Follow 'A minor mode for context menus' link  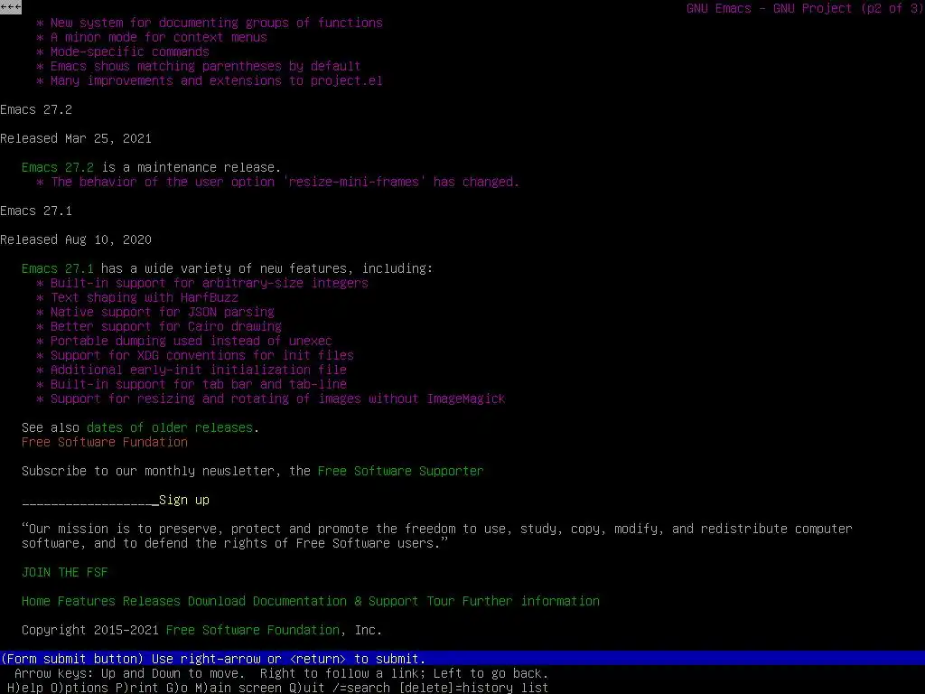(x=158, y=37)
